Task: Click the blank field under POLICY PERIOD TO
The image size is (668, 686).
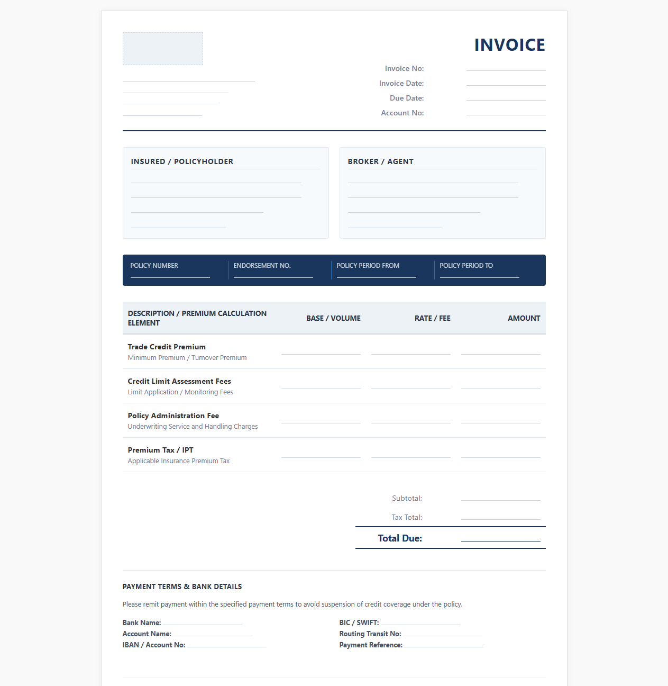Action: [x=480, y=274]
